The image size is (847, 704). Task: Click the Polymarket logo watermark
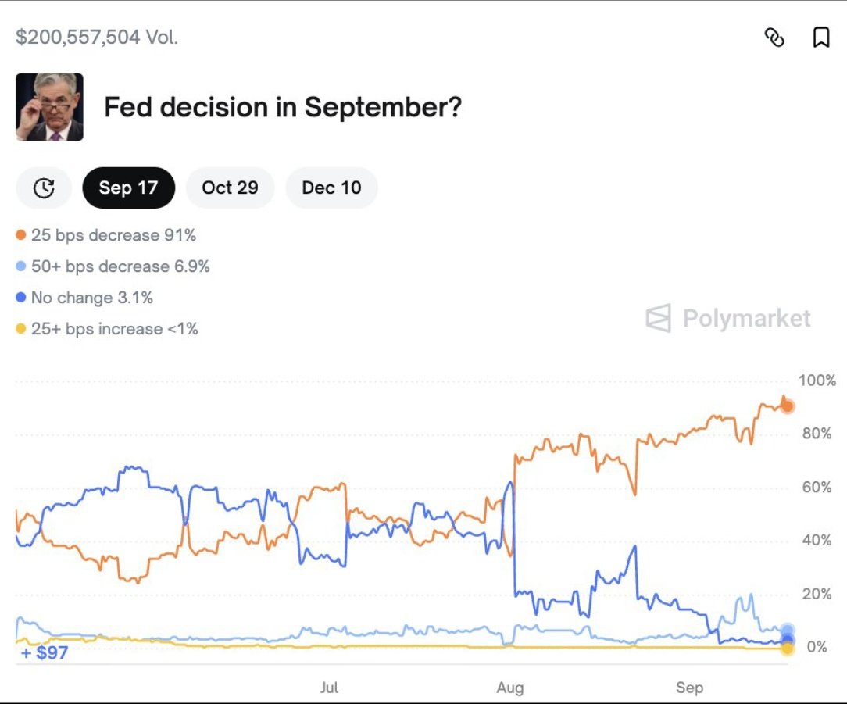click(x=727, y=318)
